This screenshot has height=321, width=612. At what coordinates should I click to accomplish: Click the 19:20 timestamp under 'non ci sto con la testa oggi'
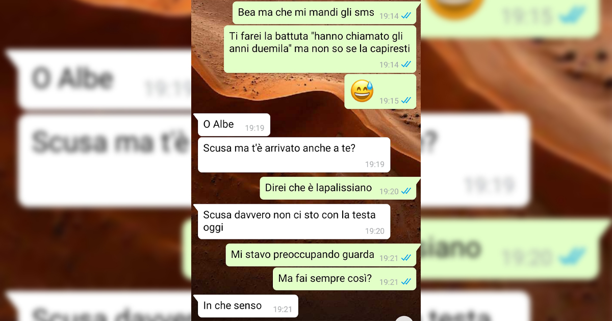pos(375,231)
